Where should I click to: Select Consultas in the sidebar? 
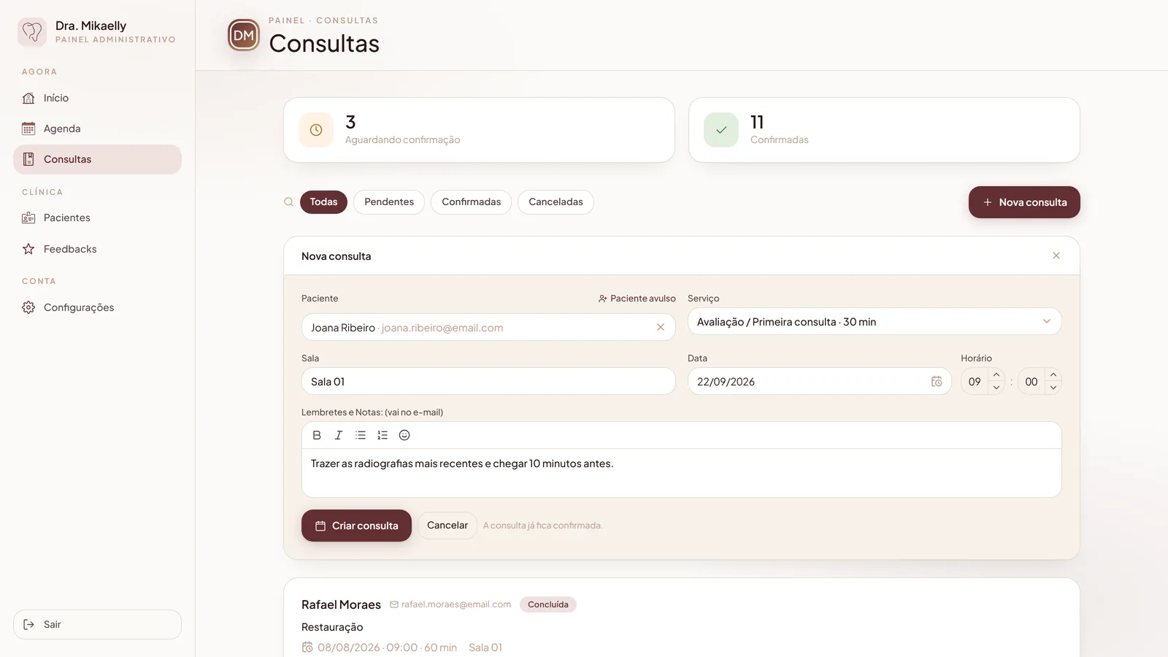coord(97,159)
